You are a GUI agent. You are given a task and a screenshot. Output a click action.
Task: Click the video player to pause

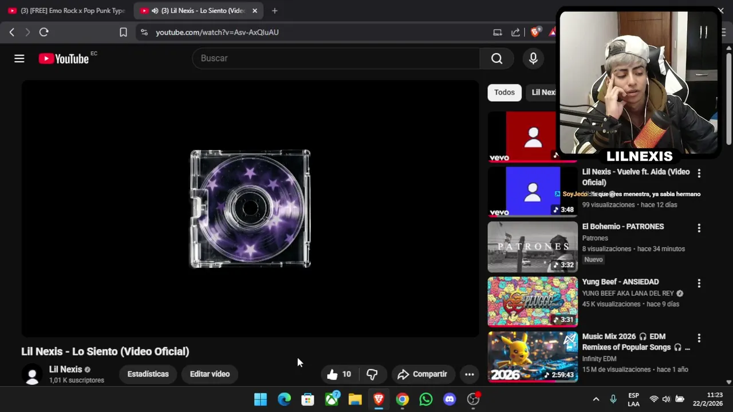pyautogui.click(x=250, y=209)
